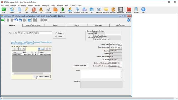The width and height of the screenshot is (178, 100).
Task: Click the round help icon in Lot Owner window
Action: 128,20
